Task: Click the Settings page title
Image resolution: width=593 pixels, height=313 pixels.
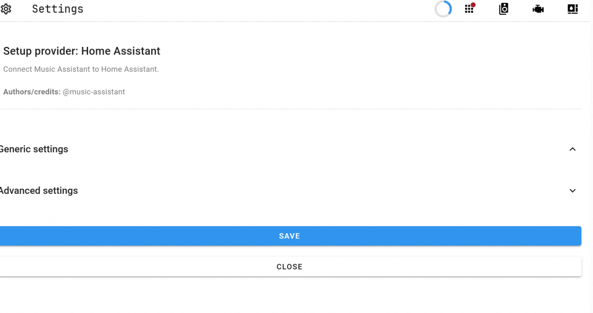Action: tap(57, 9)
